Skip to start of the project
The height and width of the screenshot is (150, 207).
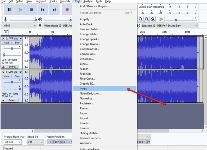pos(43,10)
